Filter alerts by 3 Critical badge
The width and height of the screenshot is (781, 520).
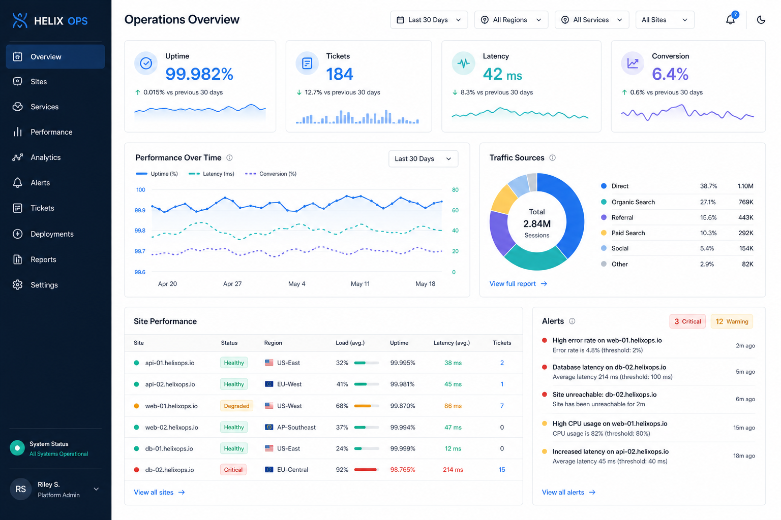687,321
